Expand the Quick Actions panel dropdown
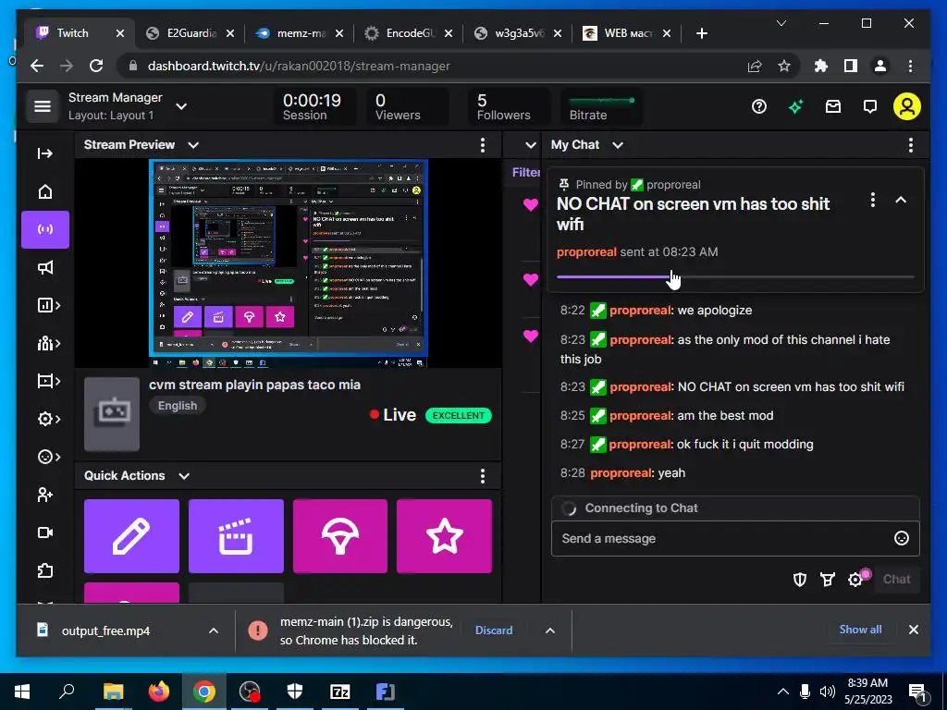 pos(184,476)
